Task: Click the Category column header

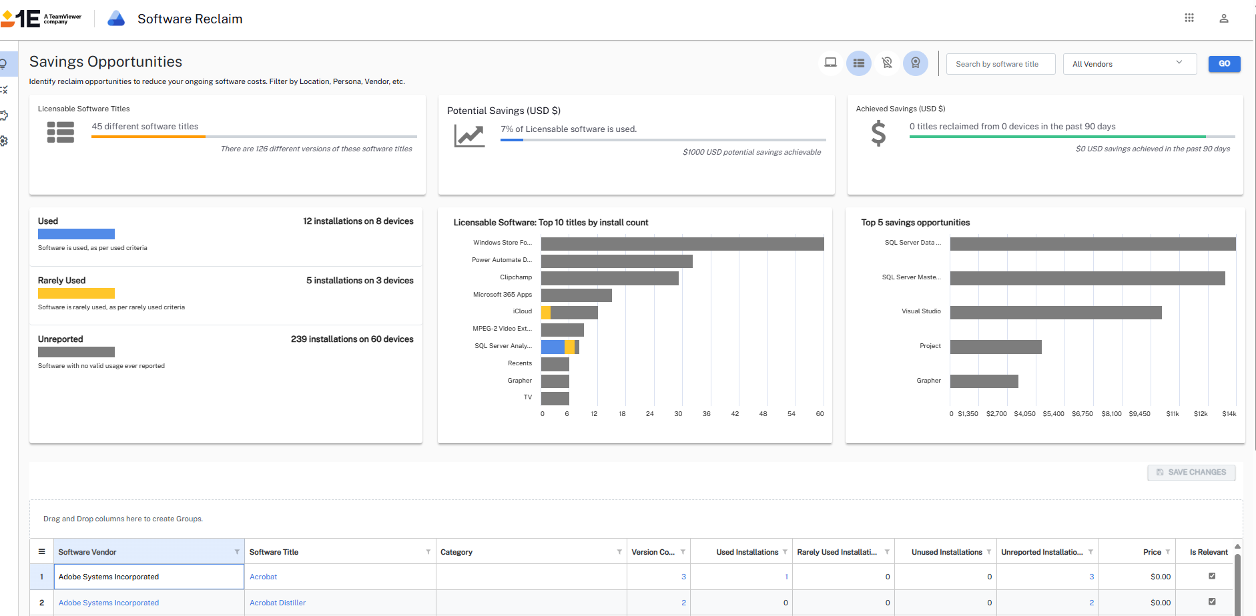Action: pos(456,552)
